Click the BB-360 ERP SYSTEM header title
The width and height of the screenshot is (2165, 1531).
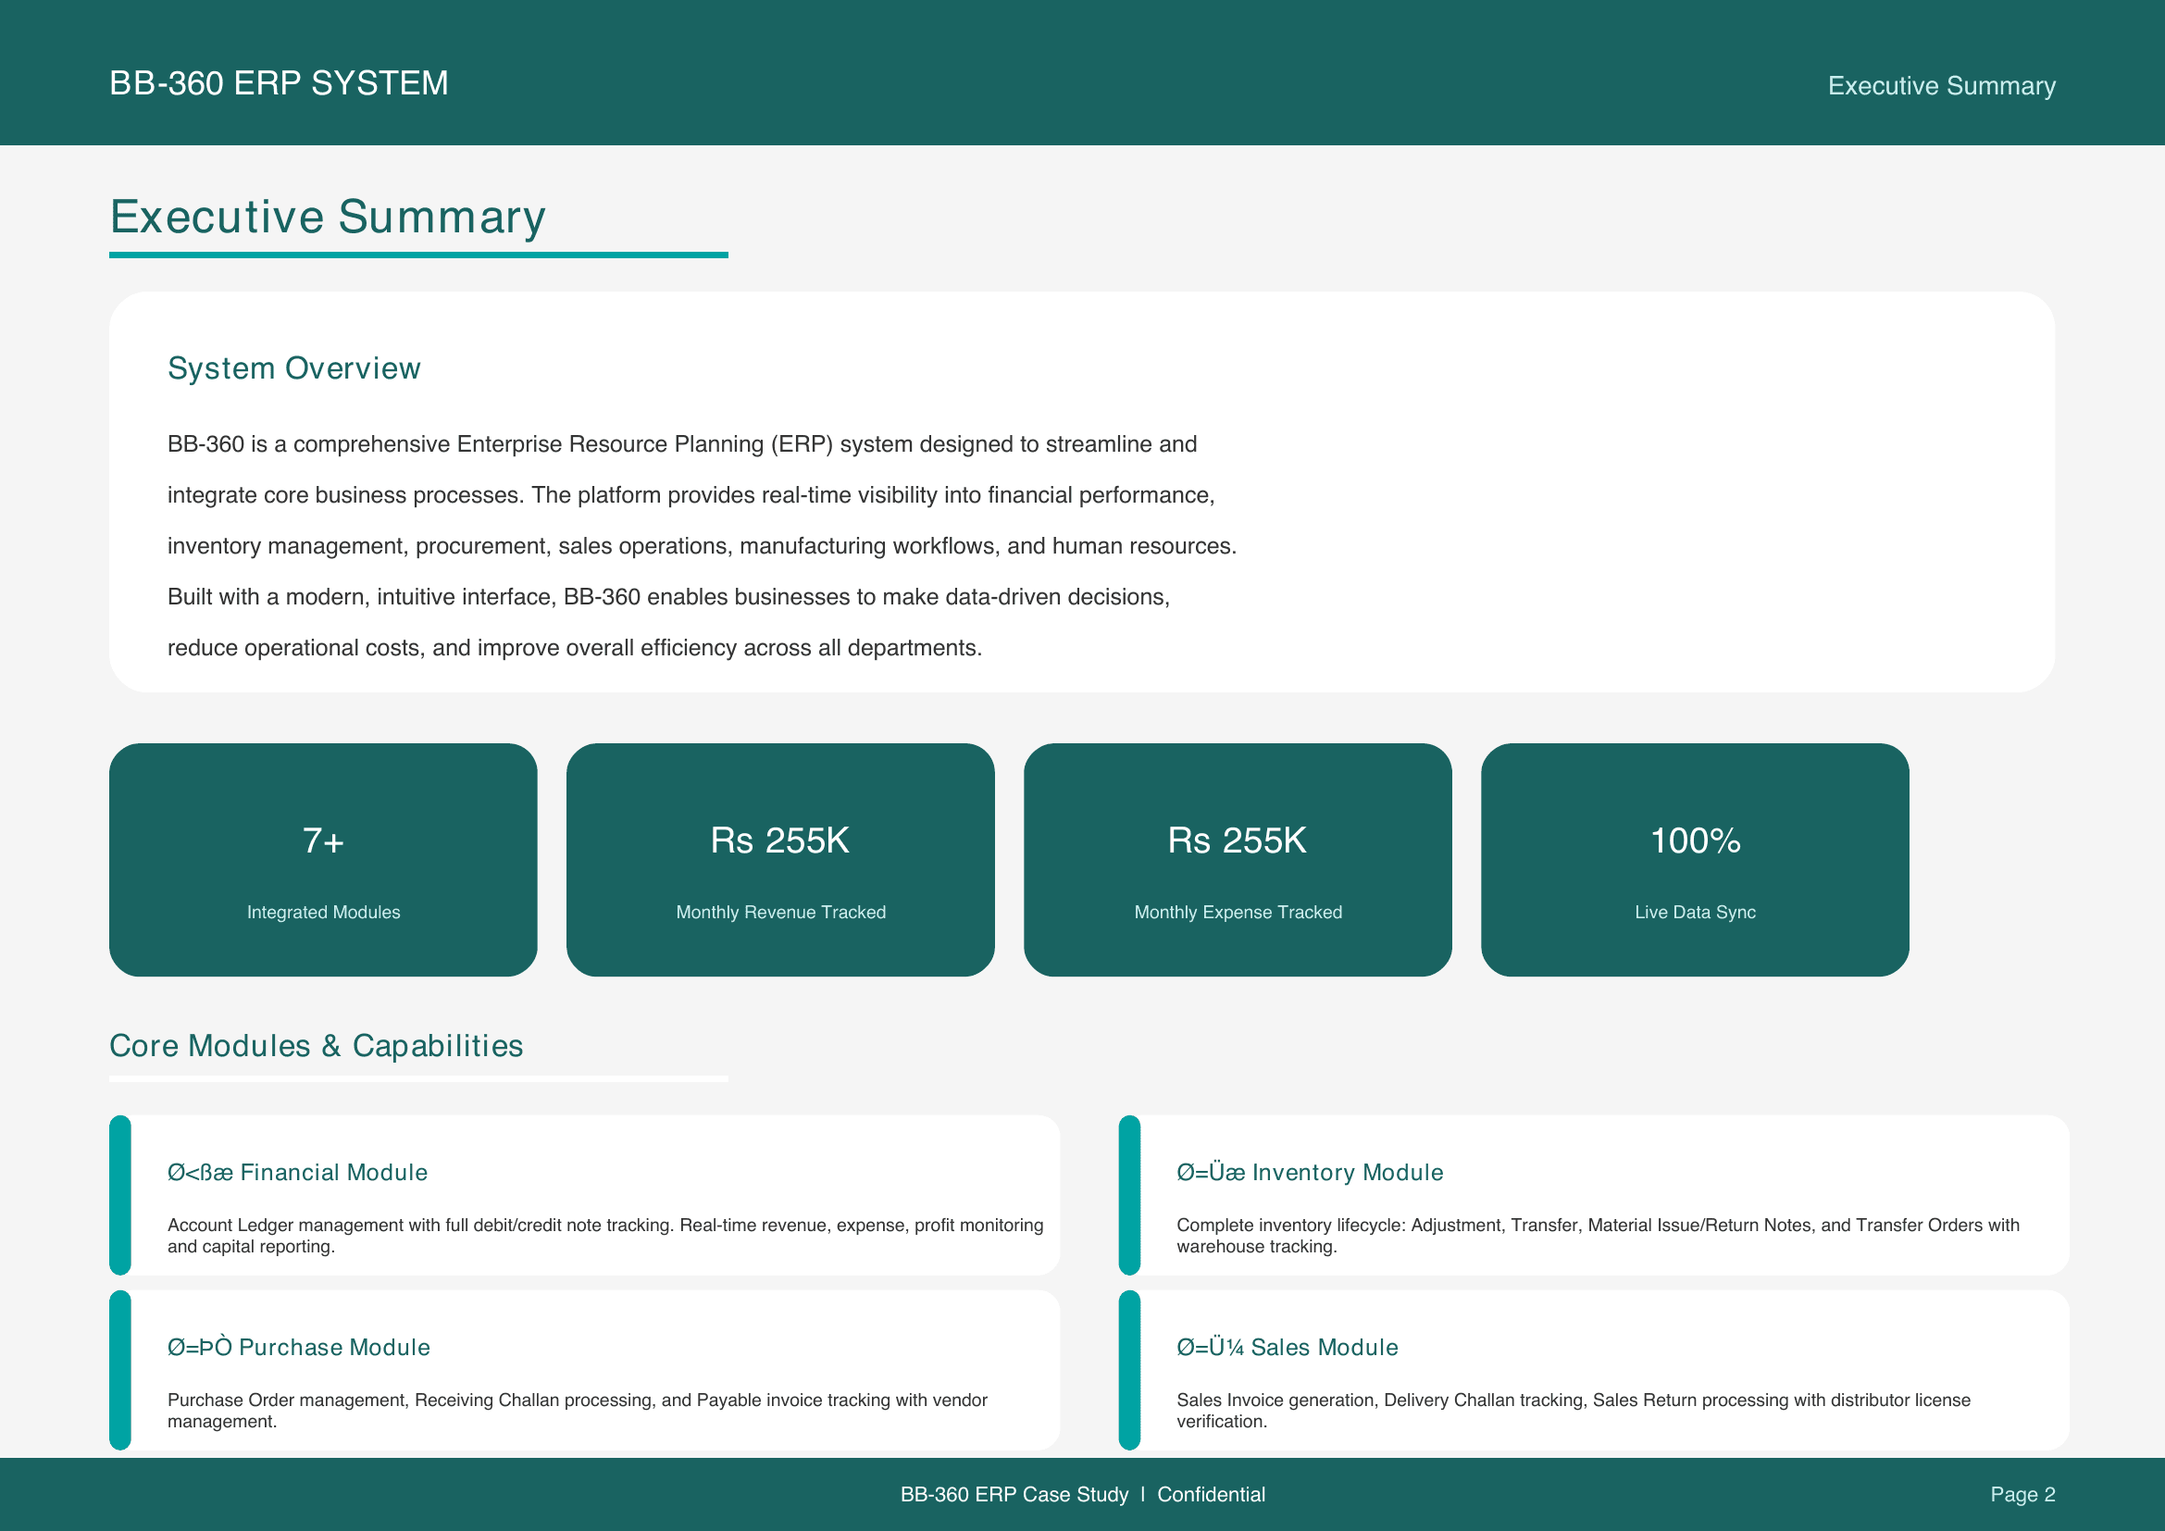tap(279, 84)
